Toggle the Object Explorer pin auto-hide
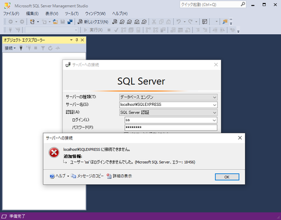The width and height of the screenshot is (281, 220). tap(77, 40)
